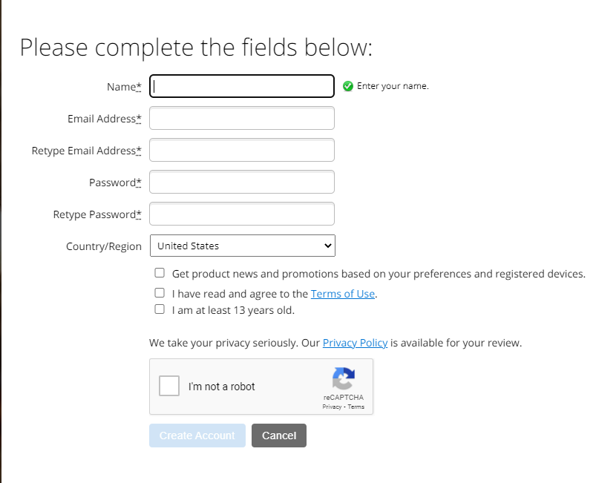Click the reCAPTCHA logo icon
The width and height of the screenshot is (596, 483).
(x=344, y=378)
